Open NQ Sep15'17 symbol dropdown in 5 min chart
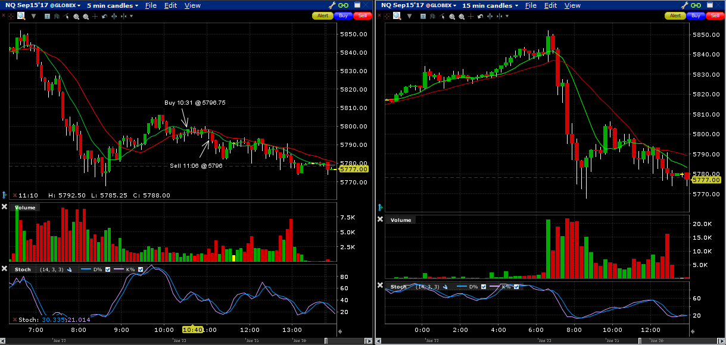Viewport: 726px width, 345px height. (x=42, y=5)
